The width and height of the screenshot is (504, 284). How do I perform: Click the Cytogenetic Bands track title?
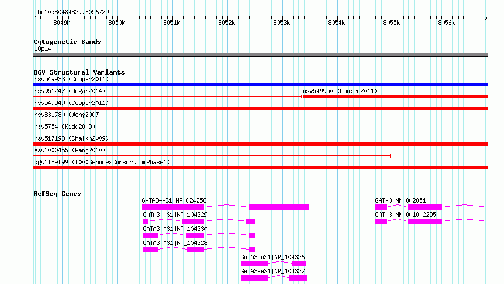point(67,42)
